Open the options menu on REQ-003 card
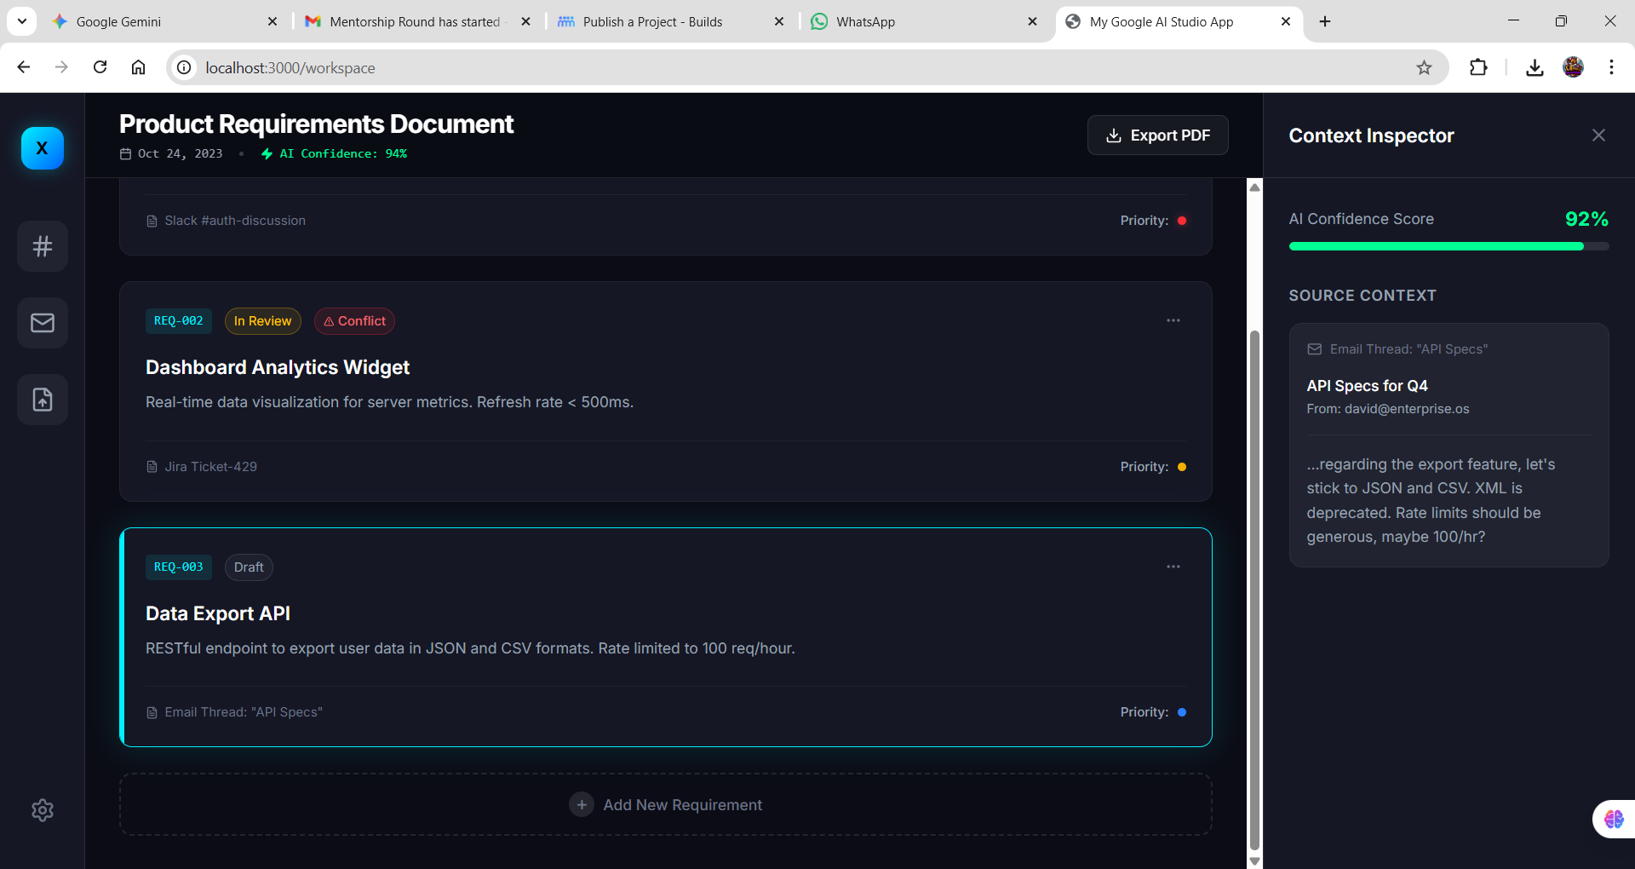This screenshot has width=1635, height=869. point(1173,566)
